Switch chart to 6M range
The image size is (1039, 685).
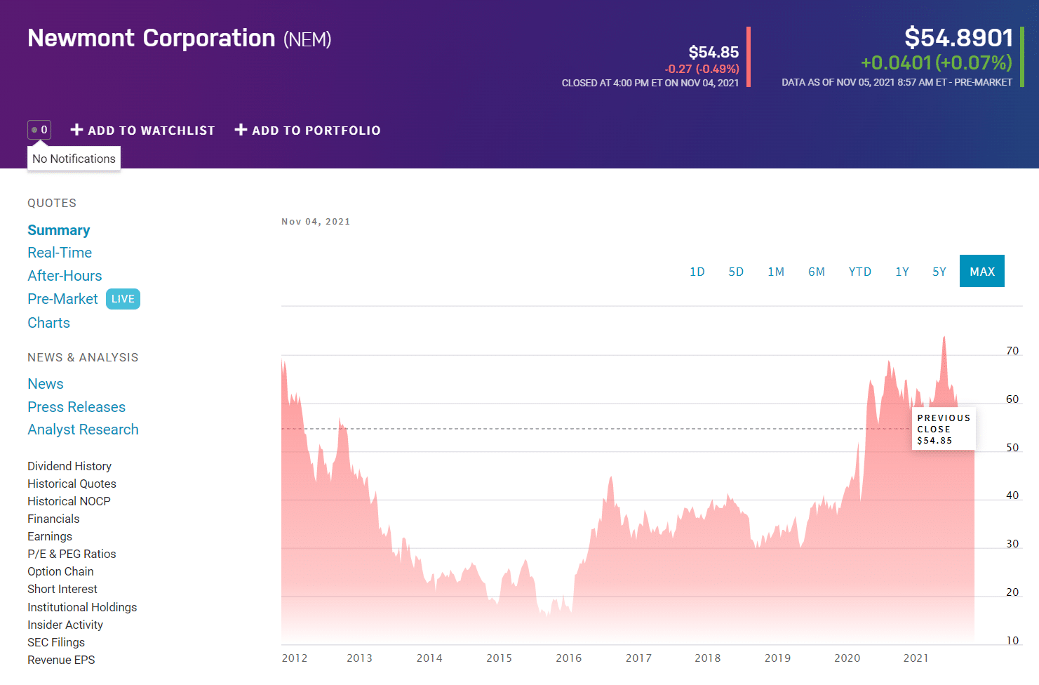coord(817,272)
